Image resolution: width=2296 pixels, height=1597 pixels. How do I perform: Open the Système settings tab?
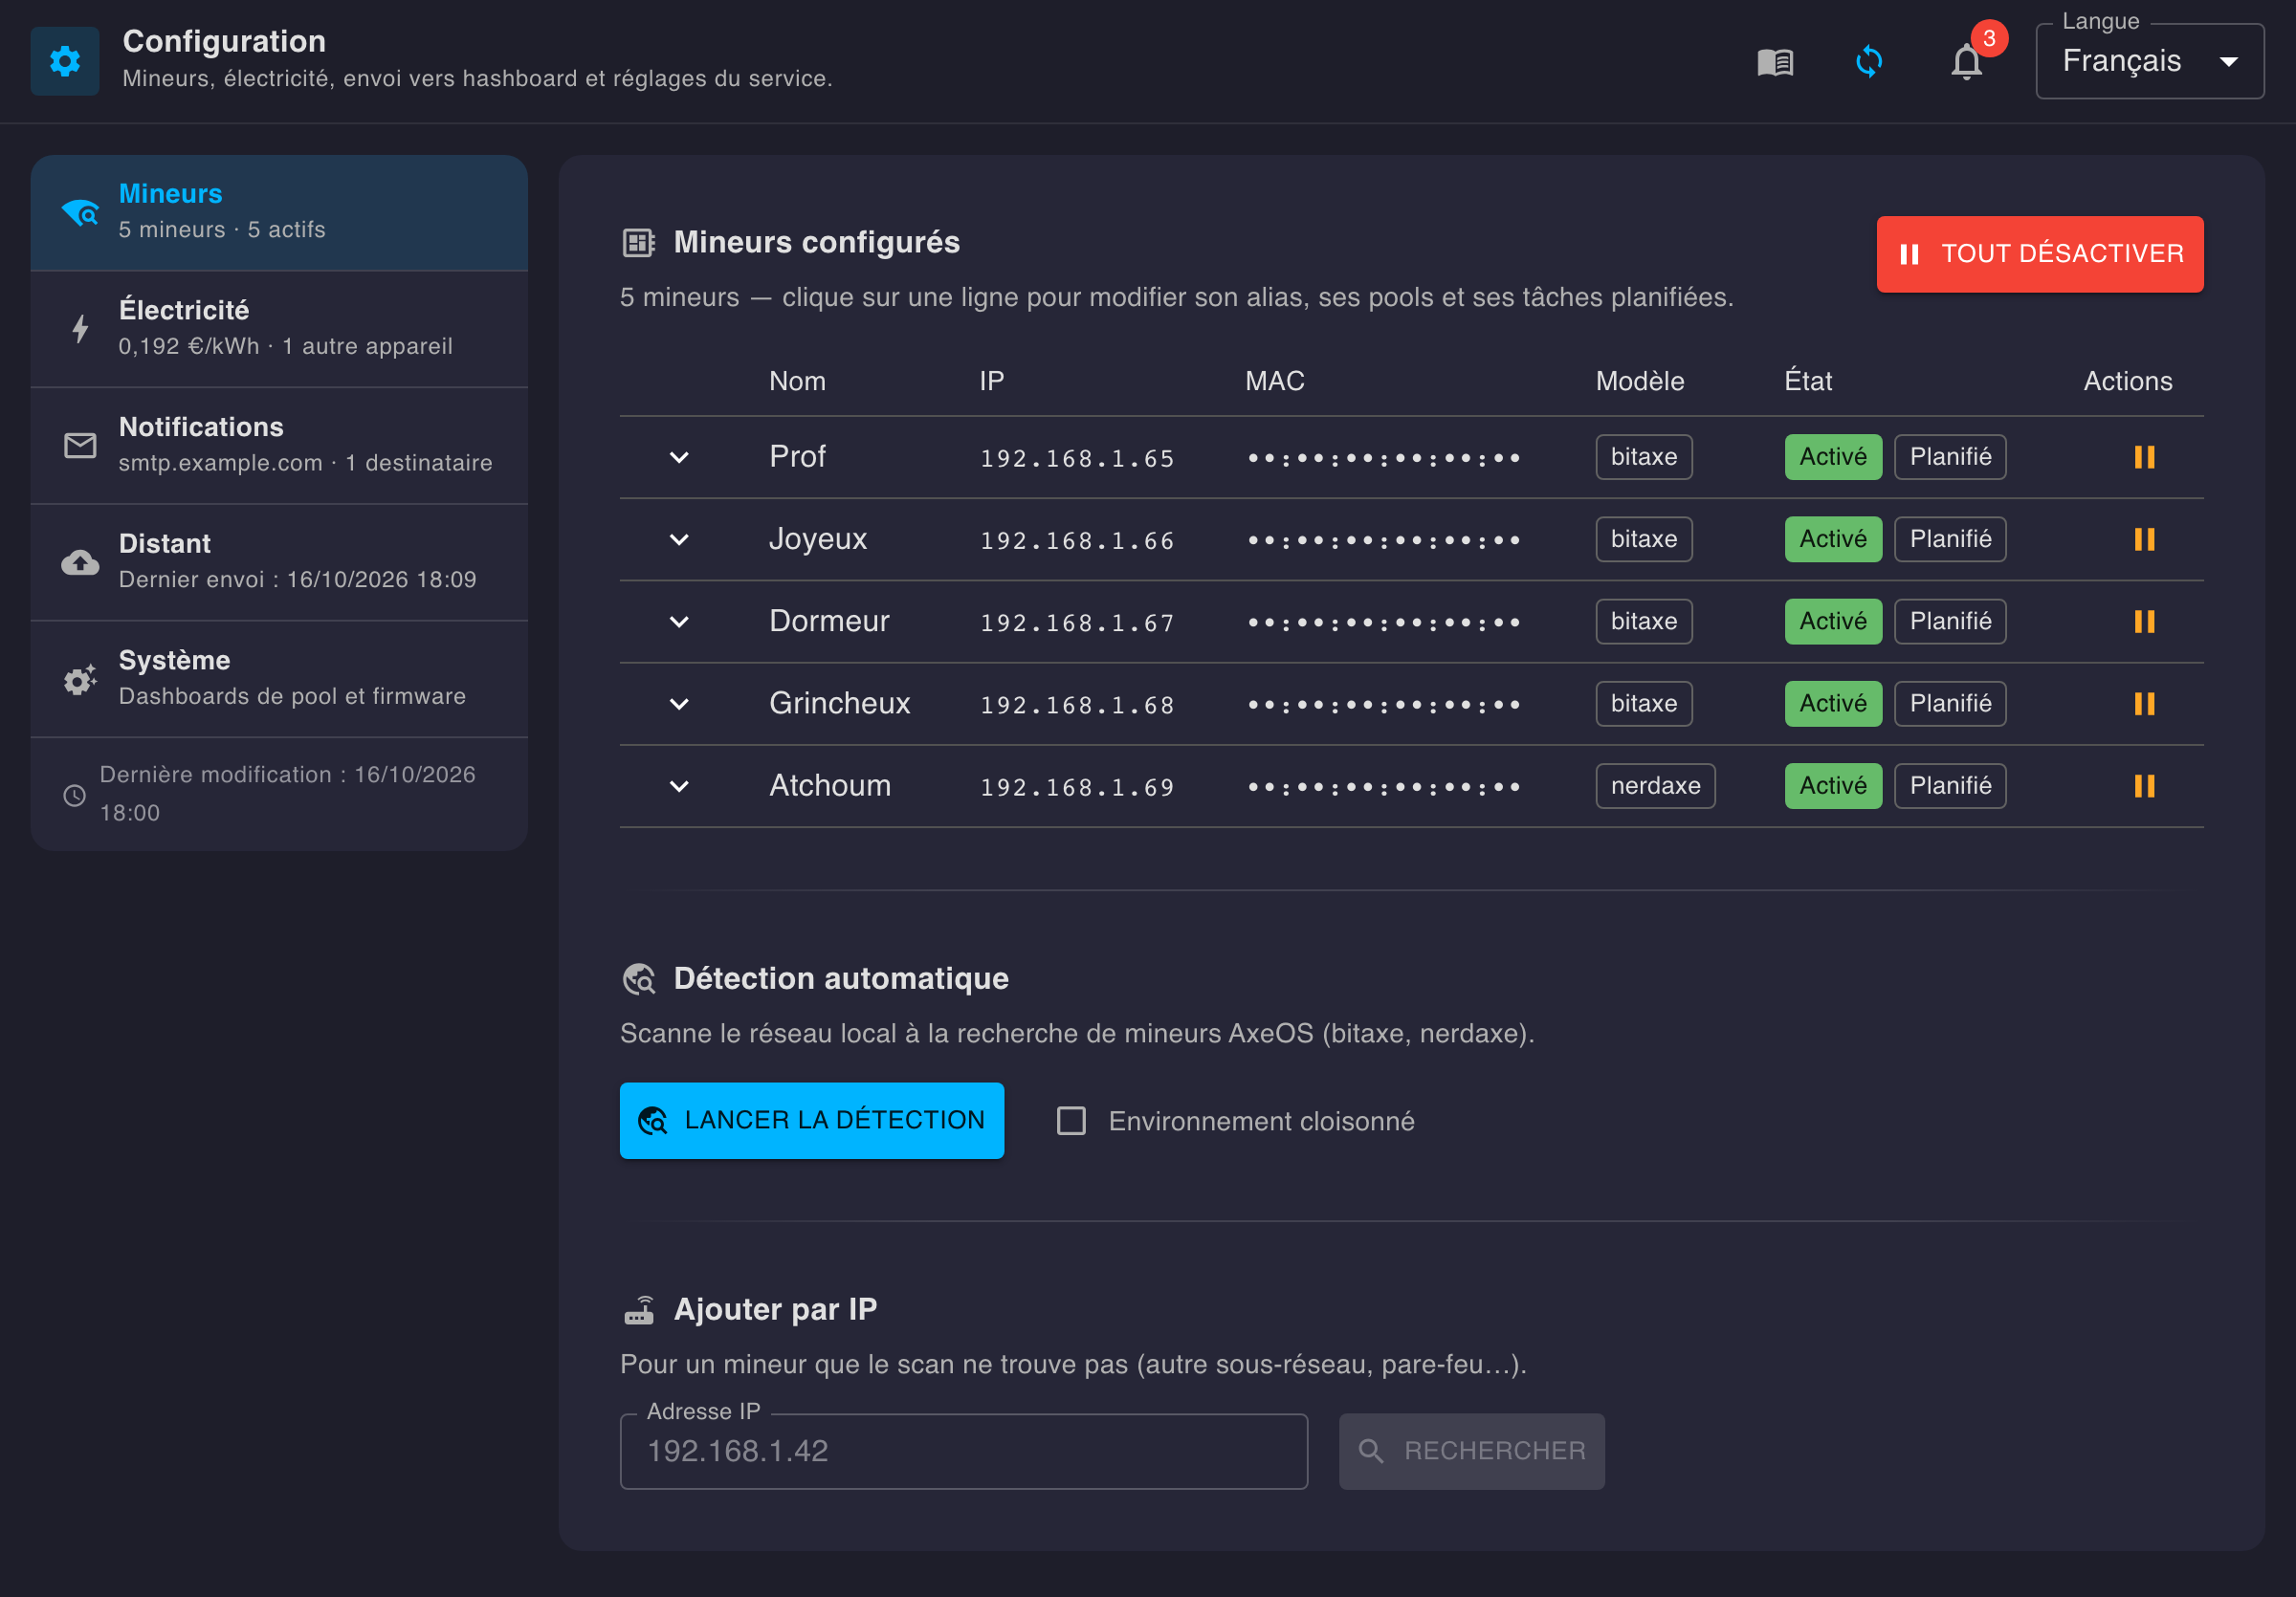(x=279, y=679)
